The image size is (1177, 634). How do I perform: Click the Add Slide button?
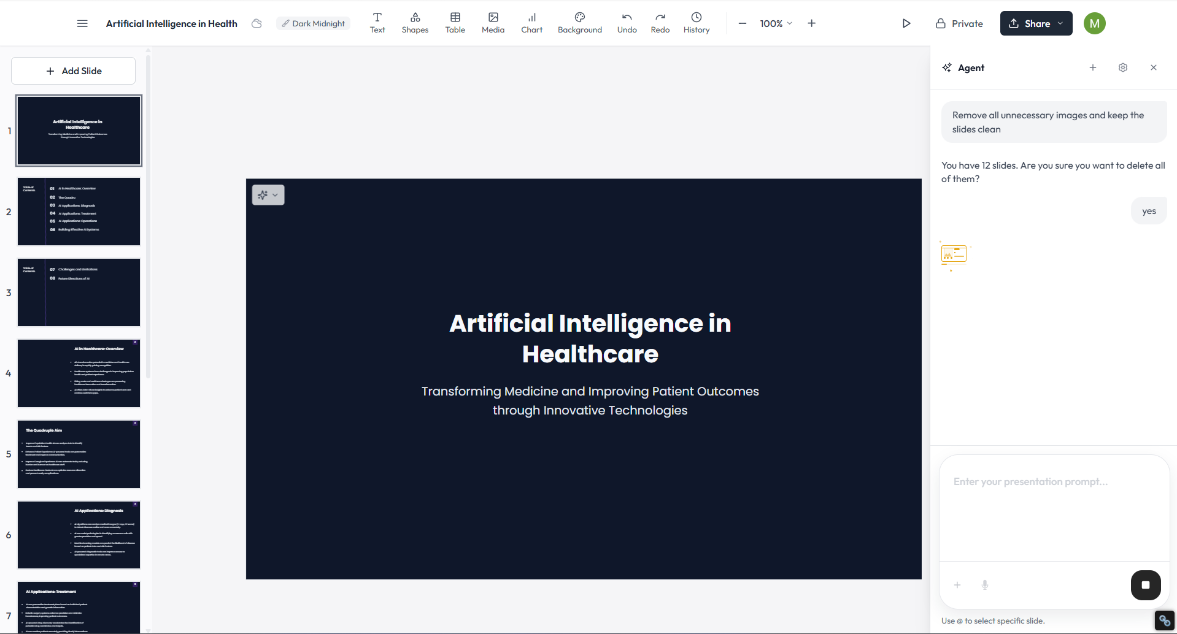(74, 71)
